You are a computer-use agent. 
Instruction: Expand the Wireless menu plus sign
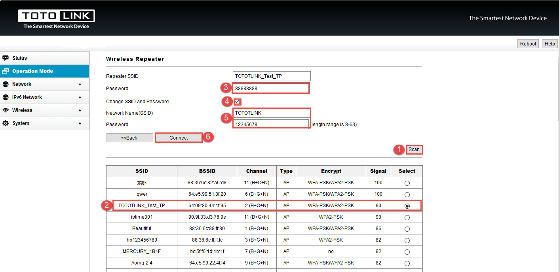click(80, 110)
